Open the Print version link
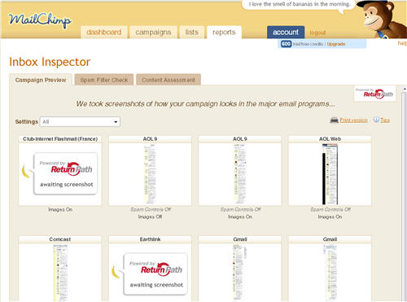The width and height of the screenshot is (407, 302). [353, 120]
